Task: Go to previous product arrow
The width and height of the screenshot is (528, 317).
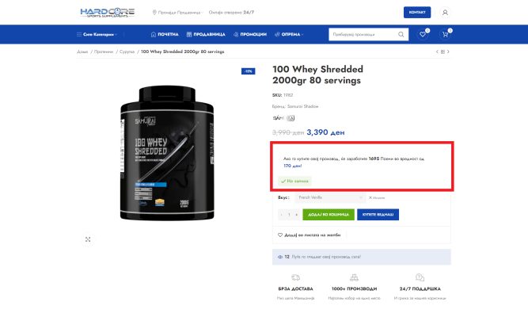Action: point(437,52)
